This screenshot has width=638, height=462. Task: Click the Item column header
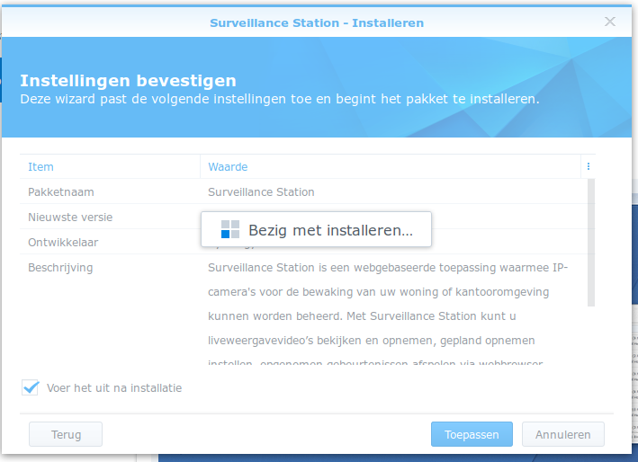110,166
